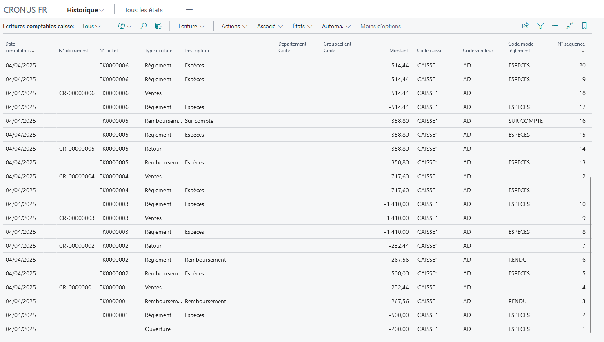Click the share icon
Viewport: 604px width, 342px height.
(x=525, y=26)
